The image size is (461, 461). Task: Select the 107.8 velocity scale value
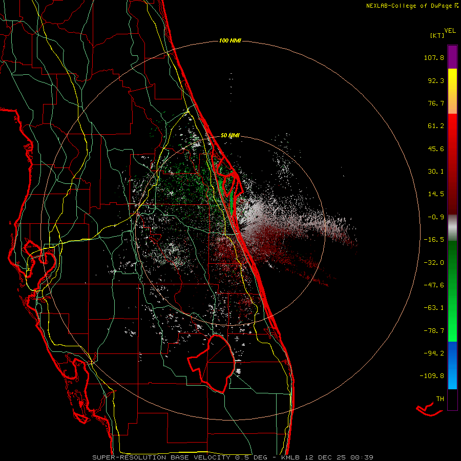click(434, 57)
